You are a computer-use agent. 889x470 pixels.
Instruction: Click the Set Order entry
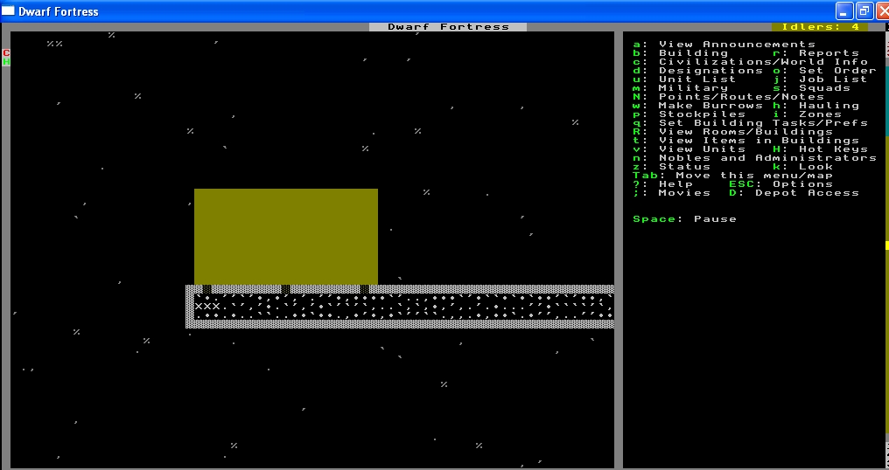coord(824,70)
